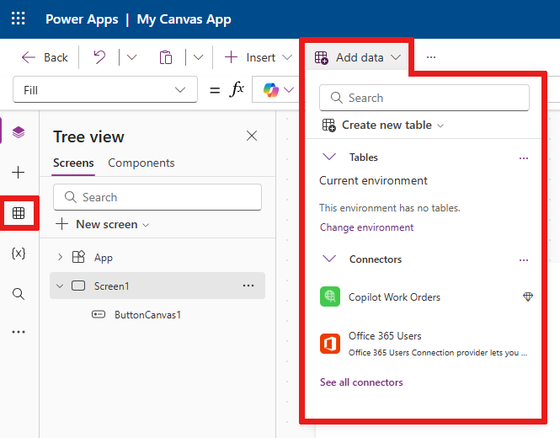Select the Office 365 Users connector
This screenshot has width=560, height=438.
click(x=424, y=344)
